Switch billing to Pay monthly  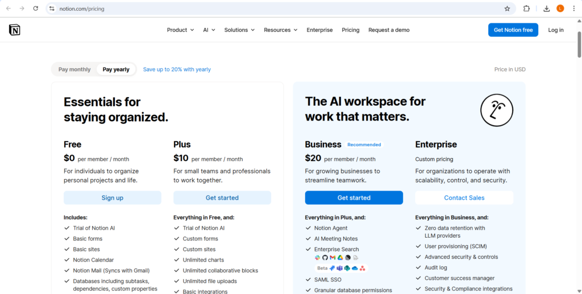pos(74,69)
